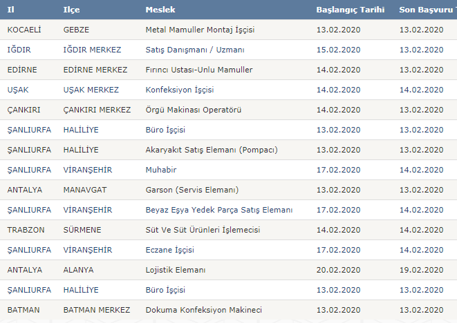Select the Lojistik Elemanı job

176,270
